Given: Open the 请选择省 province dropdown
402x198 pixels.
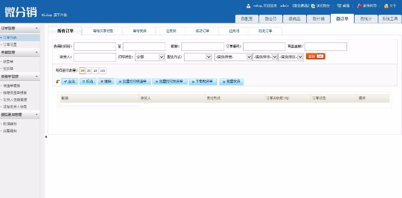Looking at the screenshot, I should tap(233, 57).
